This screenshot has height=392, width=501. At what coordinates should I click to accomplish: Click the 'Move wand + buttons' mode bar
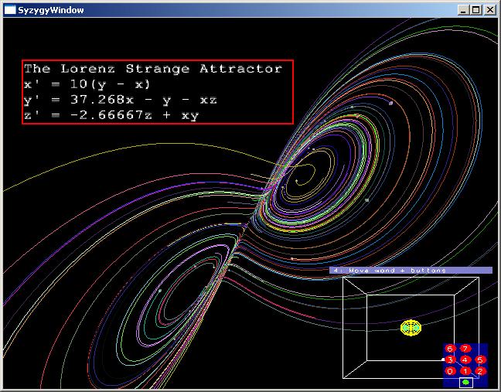[x=411, y=270]
